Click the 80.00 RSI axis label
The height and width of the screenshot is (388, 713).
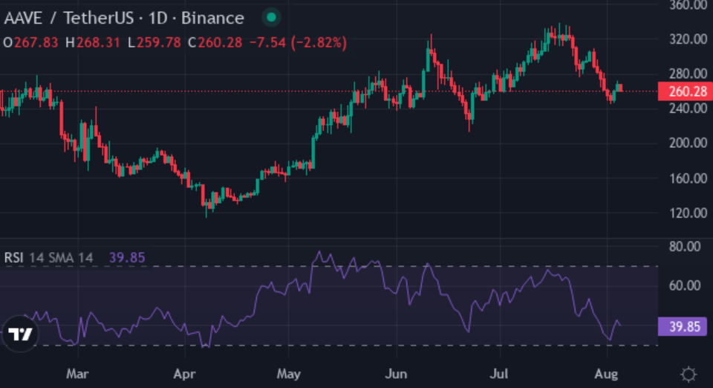click(685, 247)
